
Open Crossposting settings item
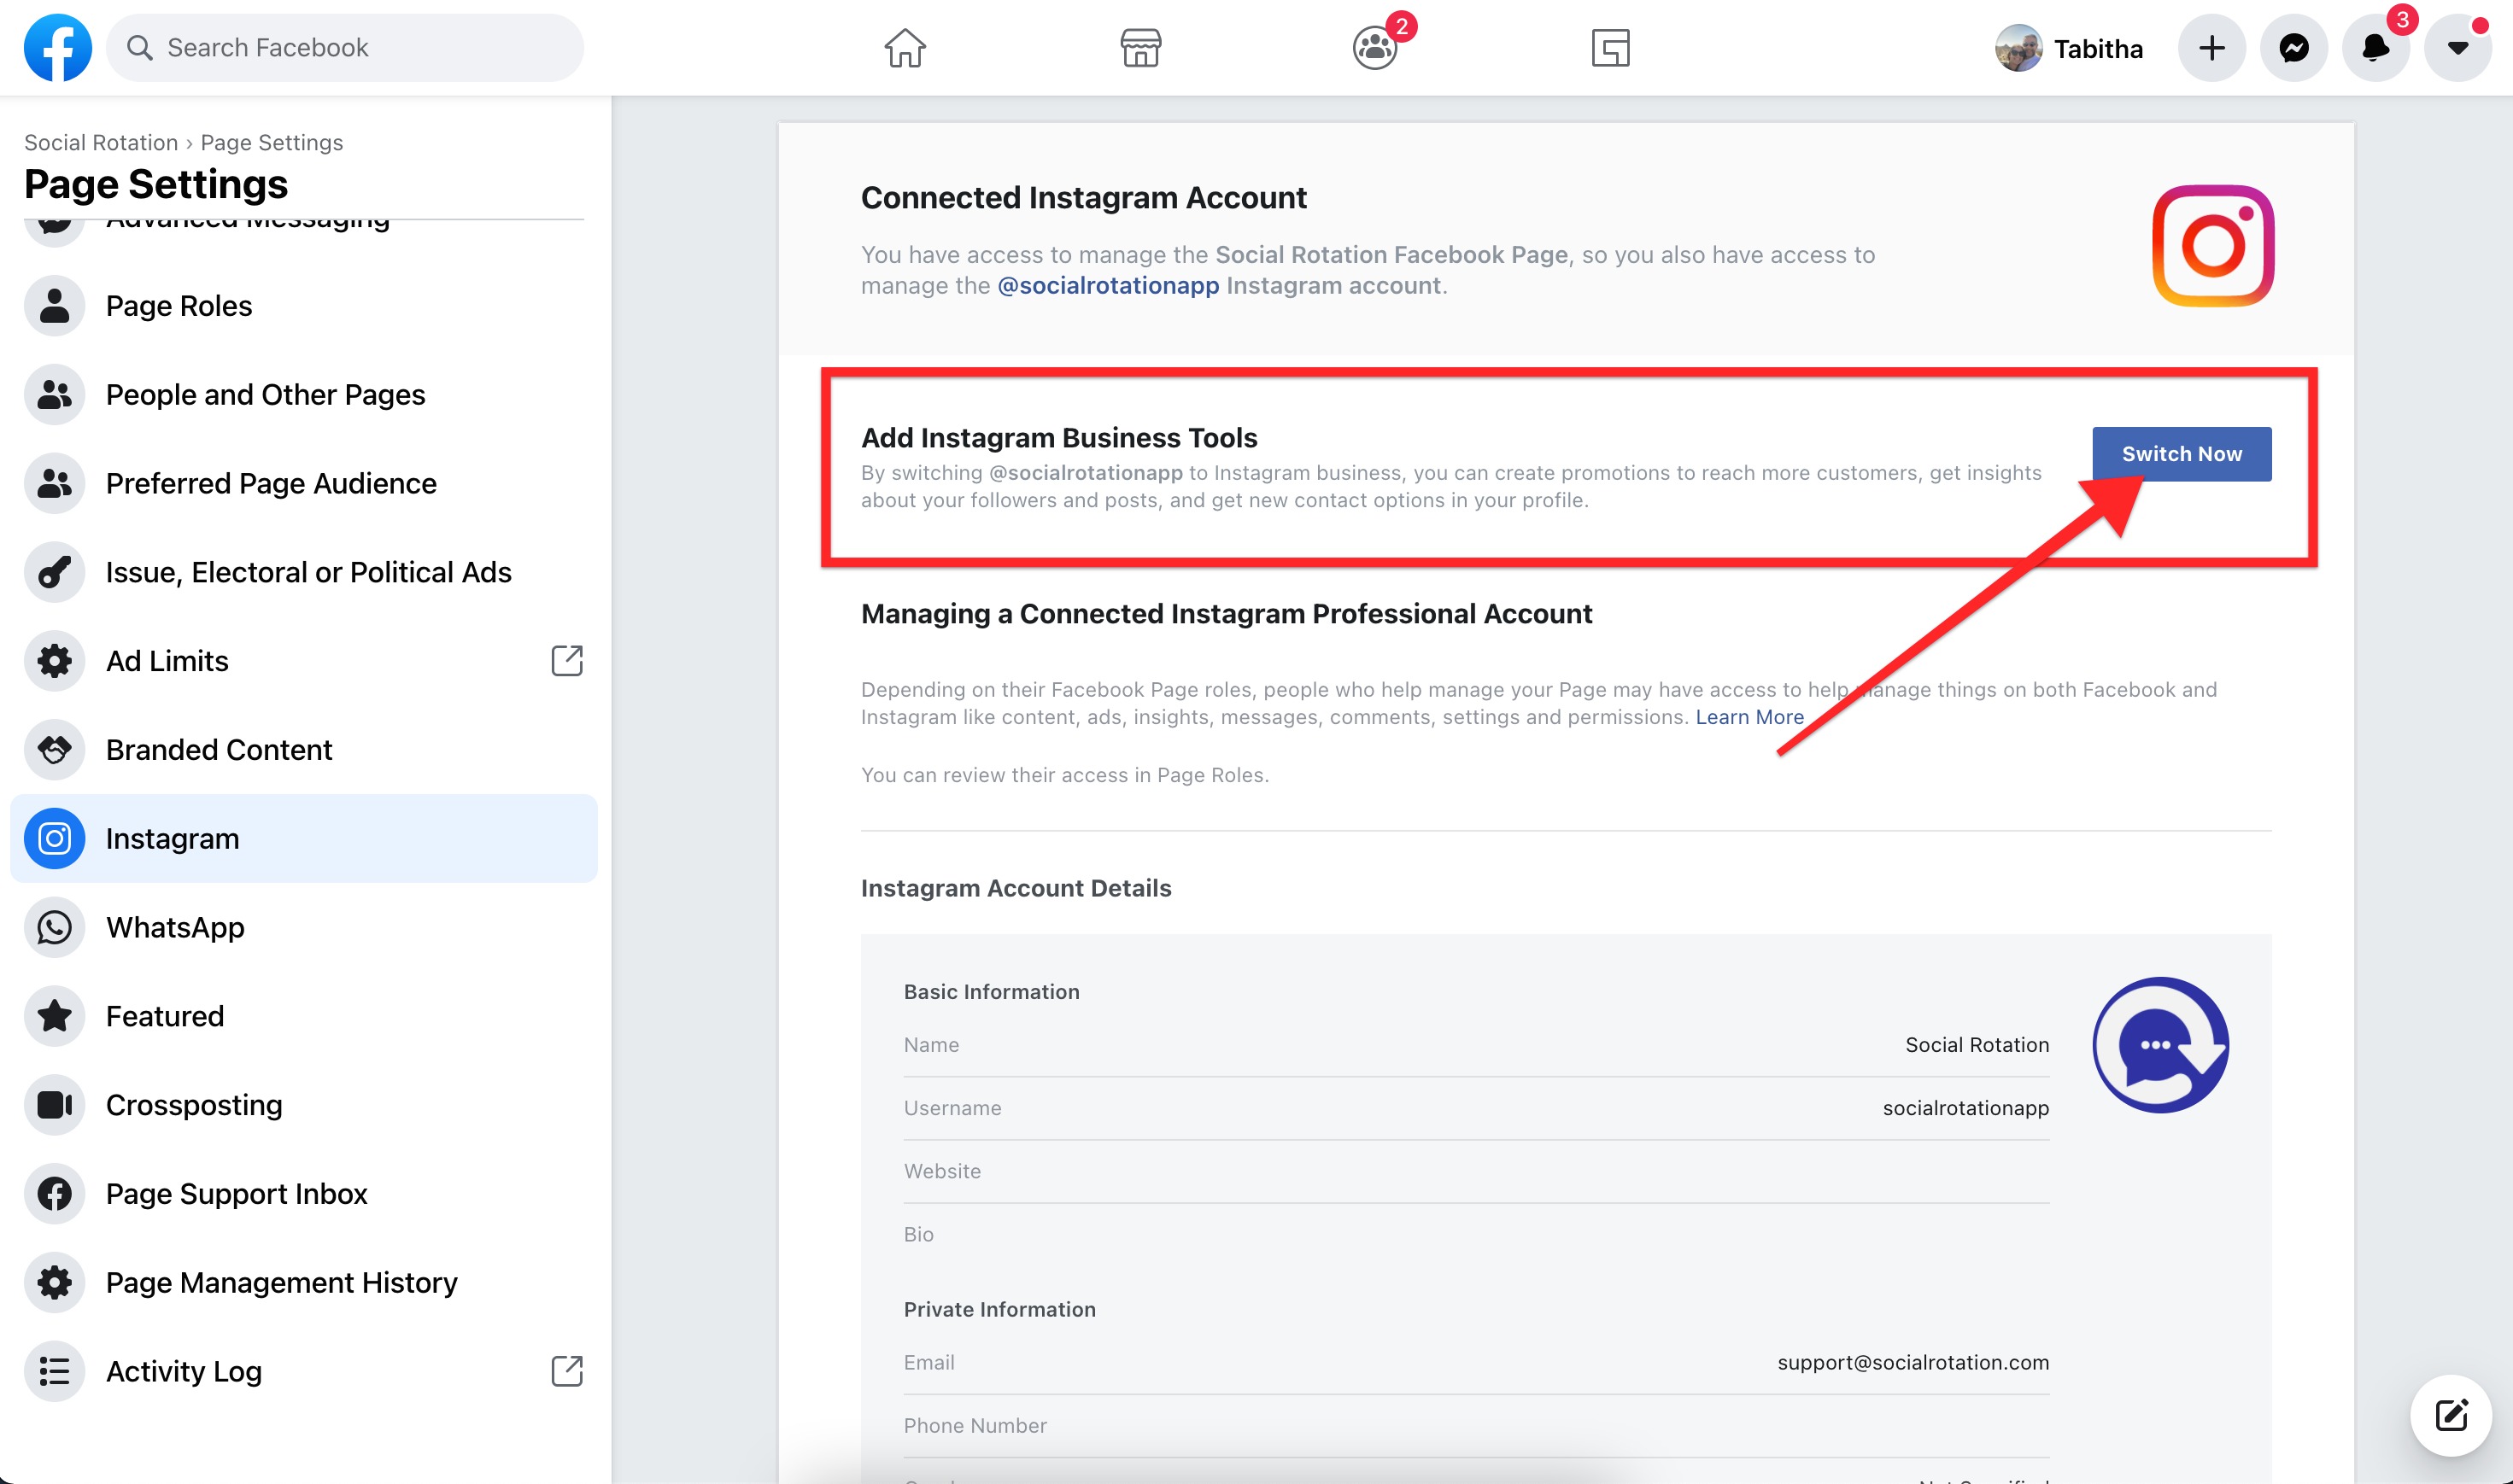click(x=194, y=1104)
